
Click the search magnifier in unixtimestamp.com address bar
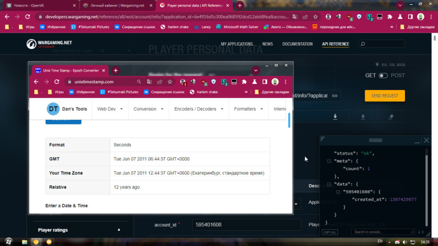139,82
